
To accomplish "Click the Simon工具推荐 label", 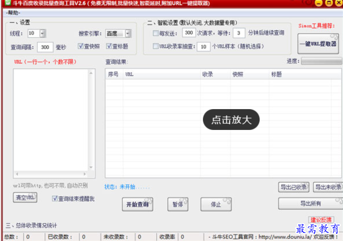I will coord(316,26).
